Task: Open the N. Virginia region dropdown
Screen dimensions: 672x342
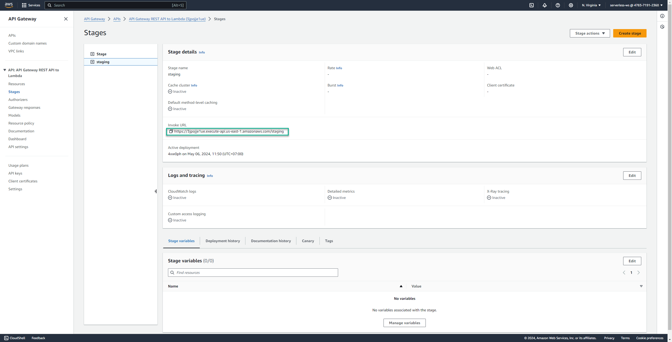Action: (591, 5)
